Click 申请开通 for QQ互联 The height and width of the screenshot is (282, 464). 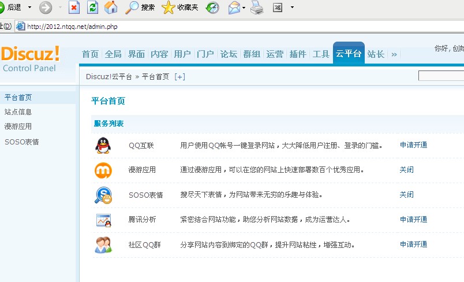click(413, 145)
